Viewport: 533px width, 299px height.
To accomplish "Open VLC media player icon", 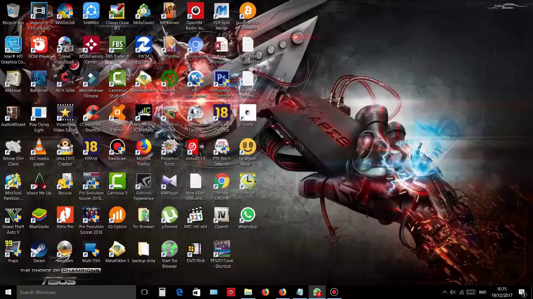I will pyautogui.click(x=39, y=152).
